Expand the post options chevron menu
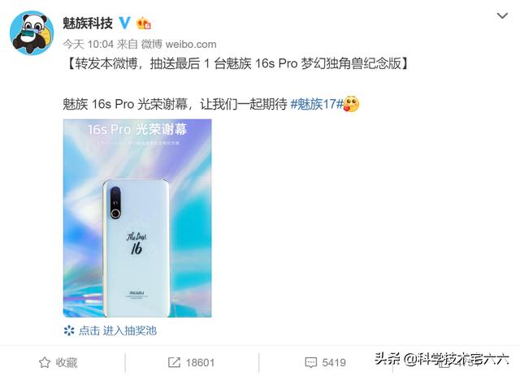 click(x=502, y=15)
